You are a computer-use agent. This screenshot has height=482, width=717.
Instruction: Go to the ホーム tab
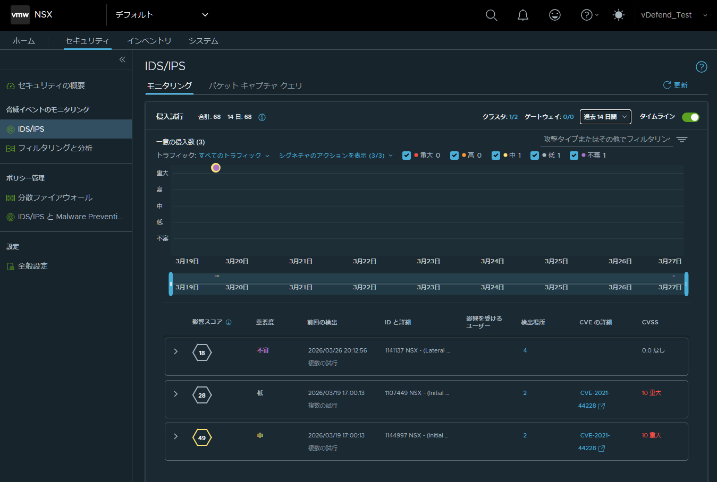point(24,41)
